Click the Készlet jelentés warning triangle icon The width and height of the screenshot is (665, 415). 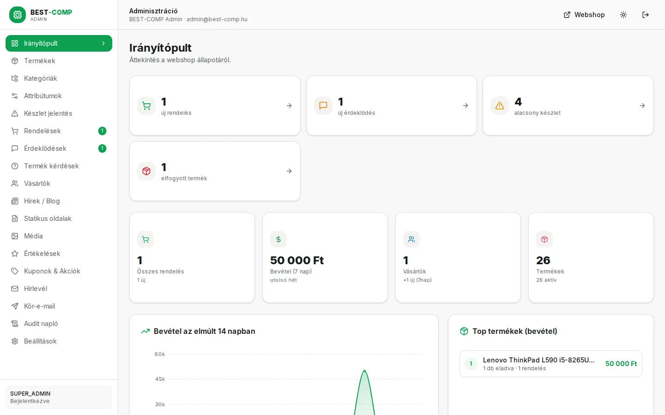pyautogui.click(x=15, y=113)
